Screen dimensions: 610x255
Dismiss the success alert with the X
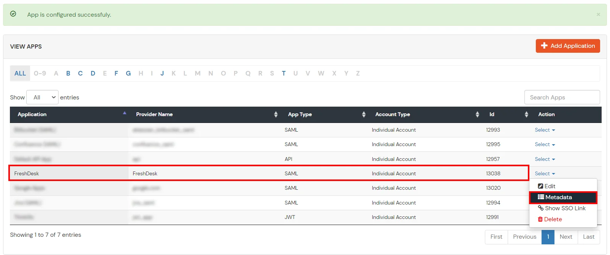coord(598,14)
